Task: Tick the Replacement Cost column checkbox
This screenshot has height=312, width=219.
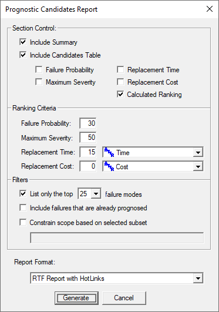Action: [120, 82]
